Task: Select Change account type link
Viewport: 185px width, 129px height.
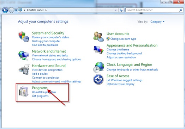Action: coord(123,39)
